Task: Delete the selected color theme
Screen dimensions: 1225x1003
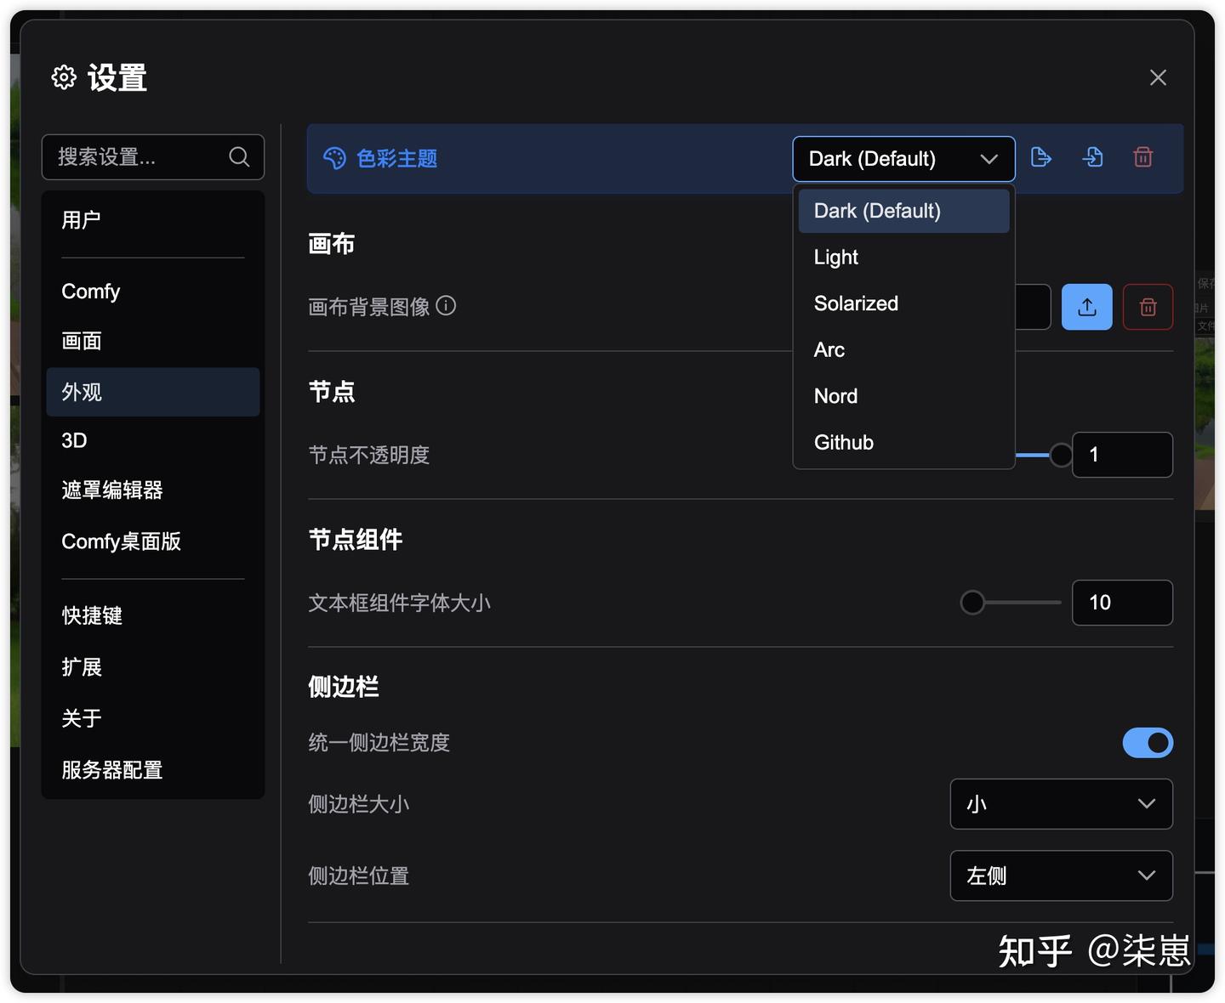Action: point(1143,157)
